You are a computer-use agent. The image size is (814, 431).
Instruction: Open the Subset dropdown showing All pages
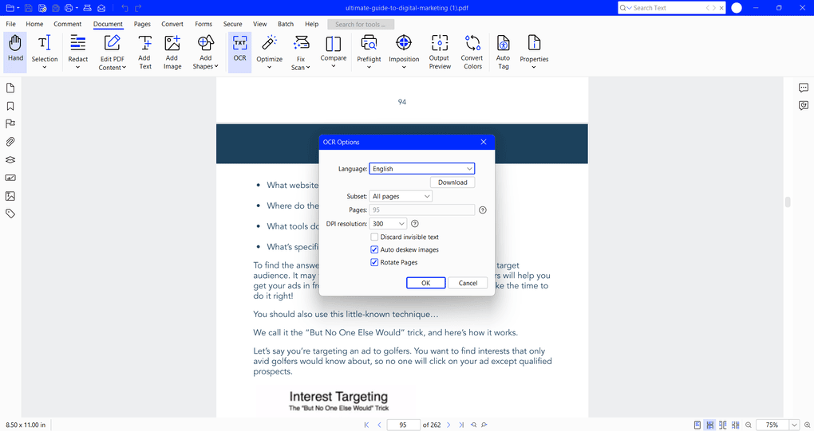click(x=401, y=196)
